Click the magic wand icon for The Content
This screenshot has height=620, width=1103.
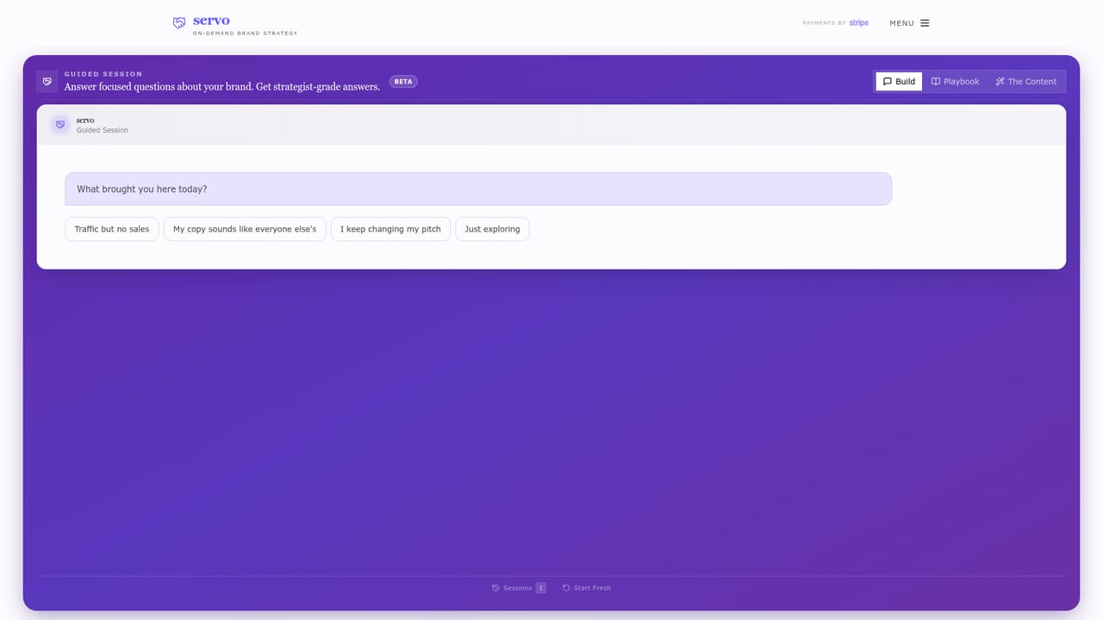pos(1000,82)
